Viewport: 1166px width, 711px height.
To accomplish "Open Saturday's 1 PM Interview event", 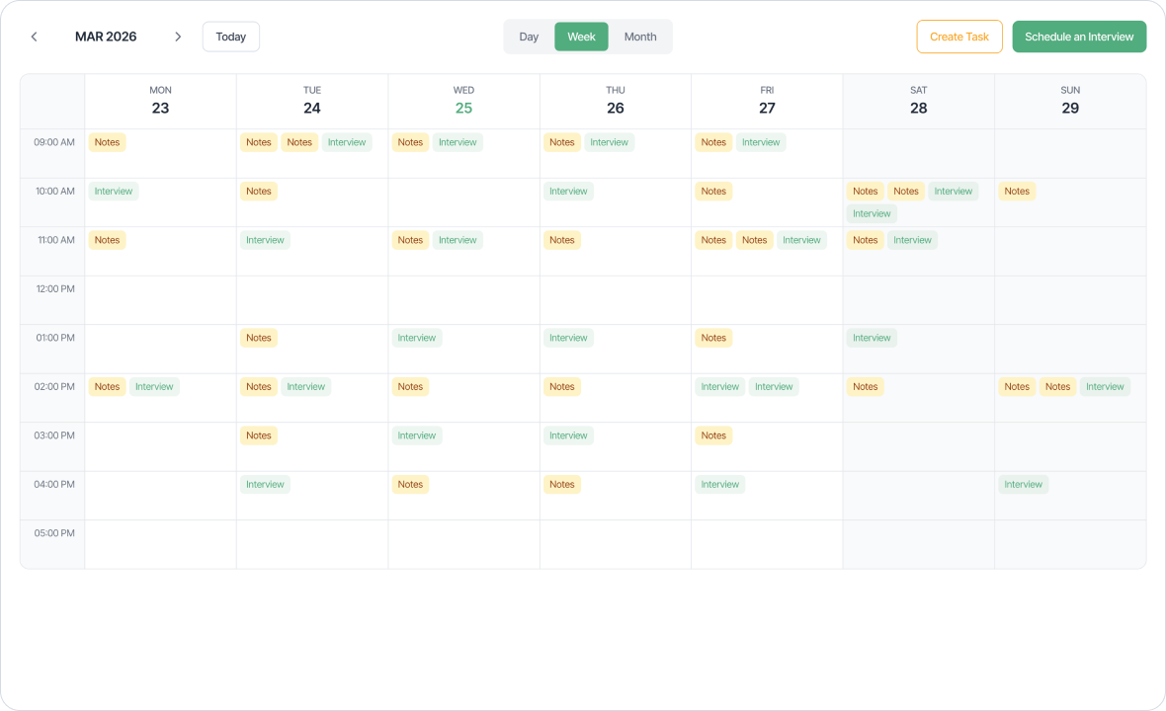I will click(872, 337).
